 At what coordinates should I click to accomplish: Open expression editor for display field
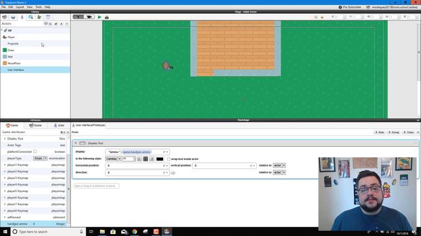(x=164, y=152)
